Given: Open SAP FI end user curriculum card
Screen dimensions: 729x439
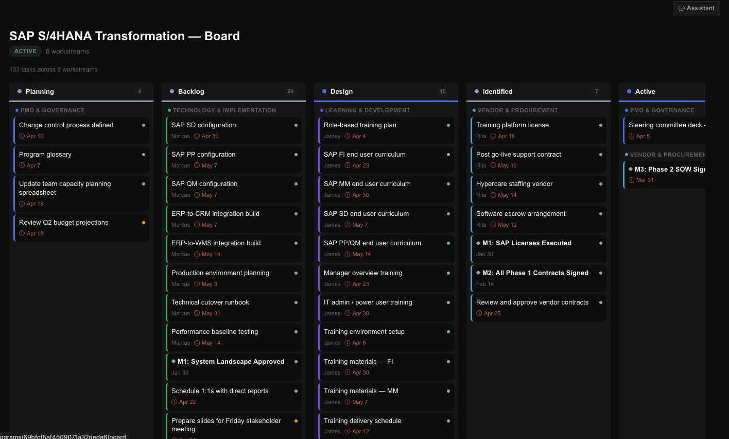Looking at the screenshot, I should click(386, 160).
